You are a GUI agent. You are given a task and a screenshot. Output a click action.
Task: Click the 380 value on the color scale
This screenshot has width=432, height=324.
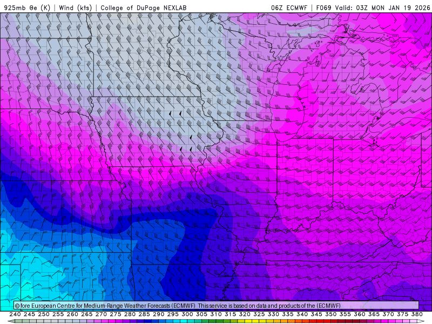point(417,314)
